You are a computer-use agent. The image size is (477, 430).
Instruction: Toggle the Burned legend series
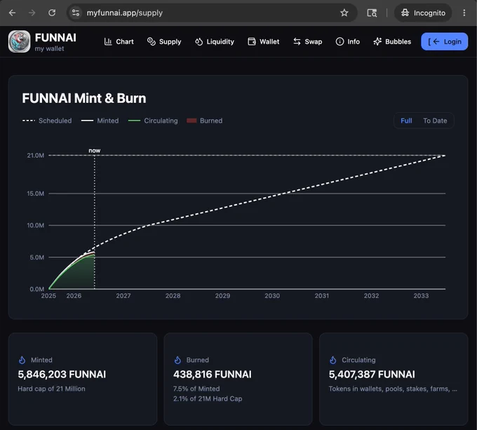coord(204,121)
